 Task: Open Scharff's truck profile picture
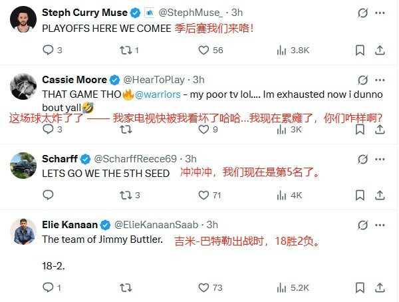point(23,166)
